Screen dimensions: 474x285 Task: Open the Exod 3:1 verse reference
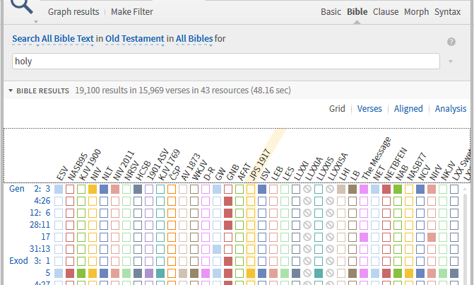click(30, 261)
